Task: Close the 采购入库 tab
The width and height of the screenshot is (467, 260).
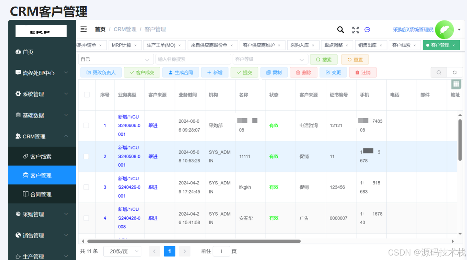Action: click(313, 45)
